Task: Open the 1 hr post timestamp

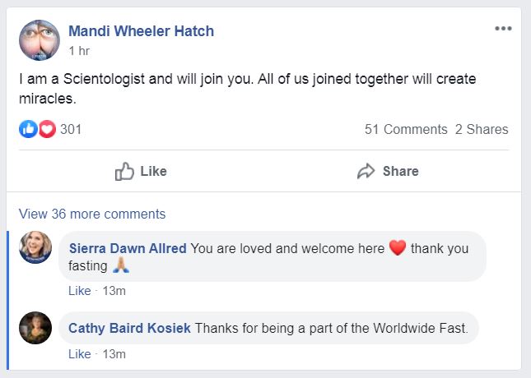Action: coord(79,51)
